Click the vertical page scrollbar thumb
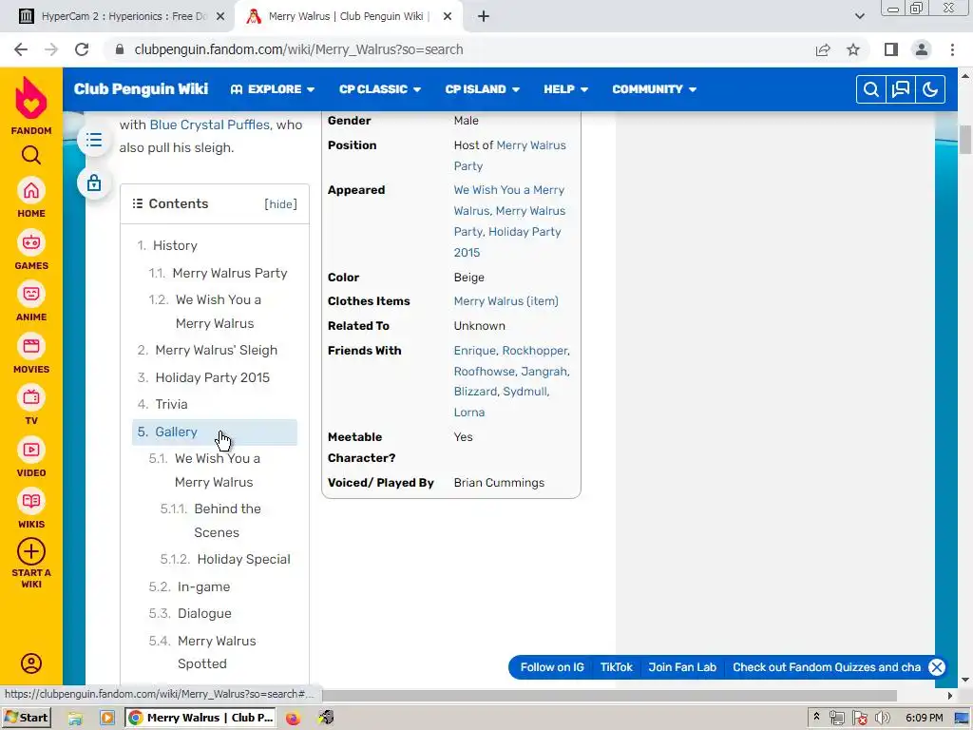This screenshot has height=730, width=973. click(x=965, y=139)
